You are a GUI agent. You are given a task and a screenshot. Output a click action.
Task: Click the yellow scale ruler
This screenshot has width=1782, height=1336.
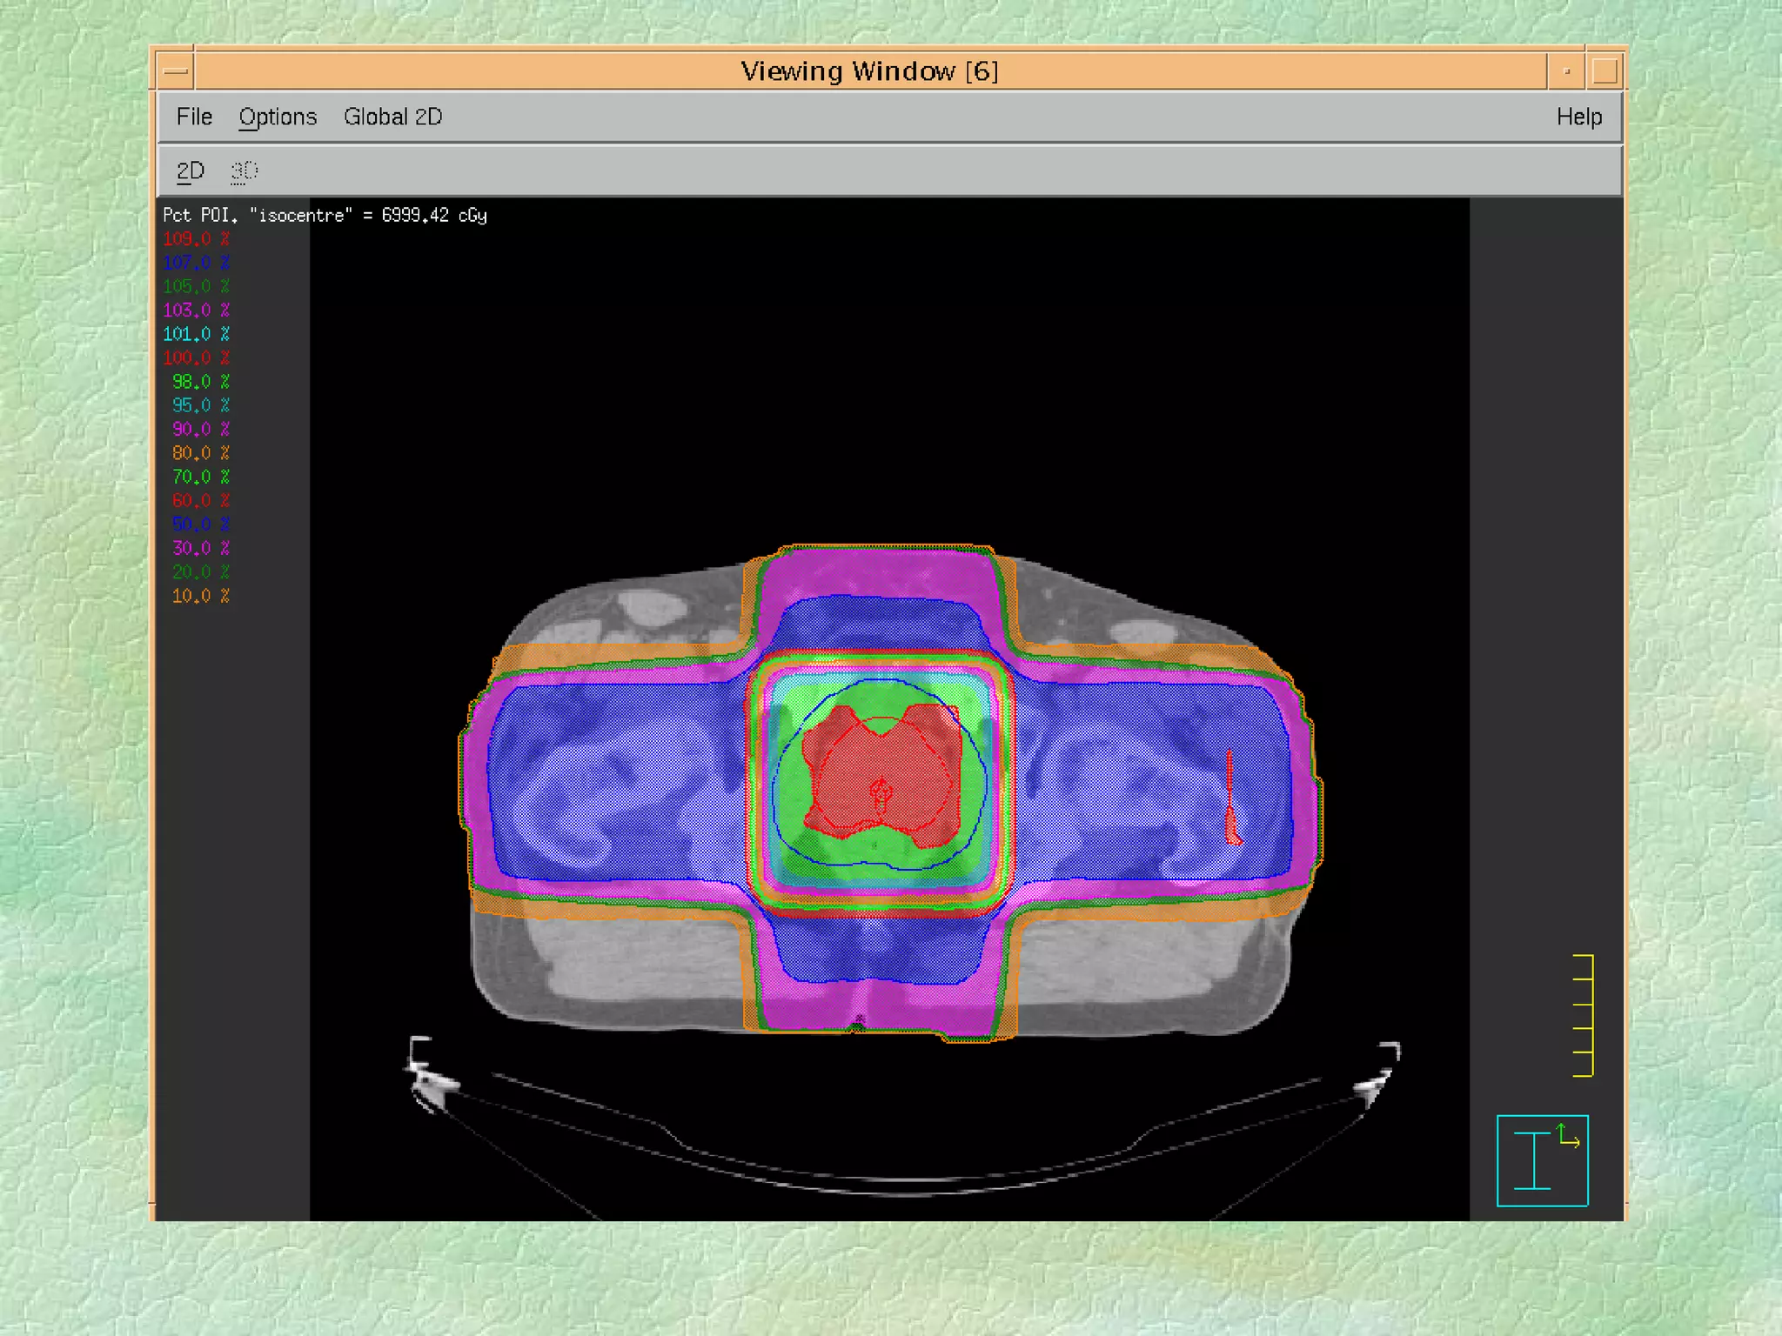coord(1585,1016)
